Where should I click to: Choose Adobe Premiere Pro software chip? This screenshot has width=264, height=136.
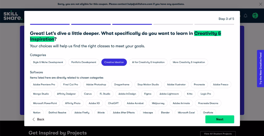click(44, 84)
